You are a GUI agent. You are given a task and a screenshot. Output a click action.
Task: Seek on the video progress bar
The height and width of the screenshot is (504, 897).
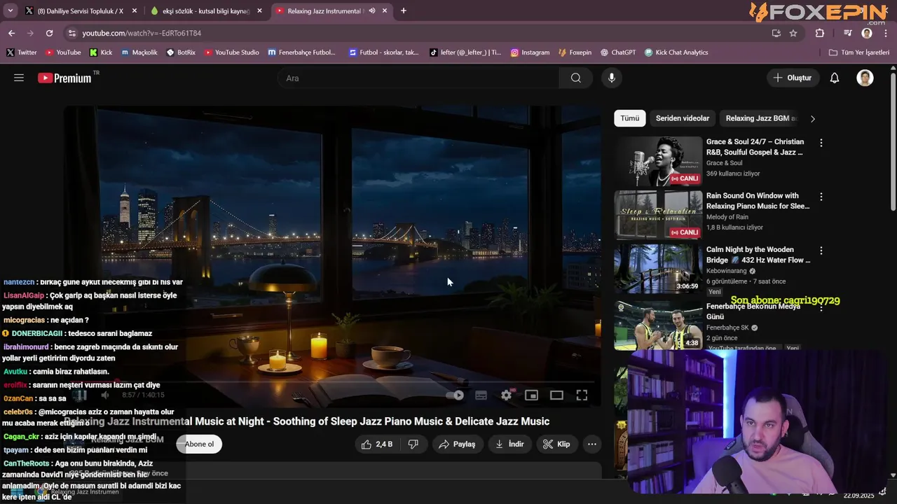(x=332, y=382)
